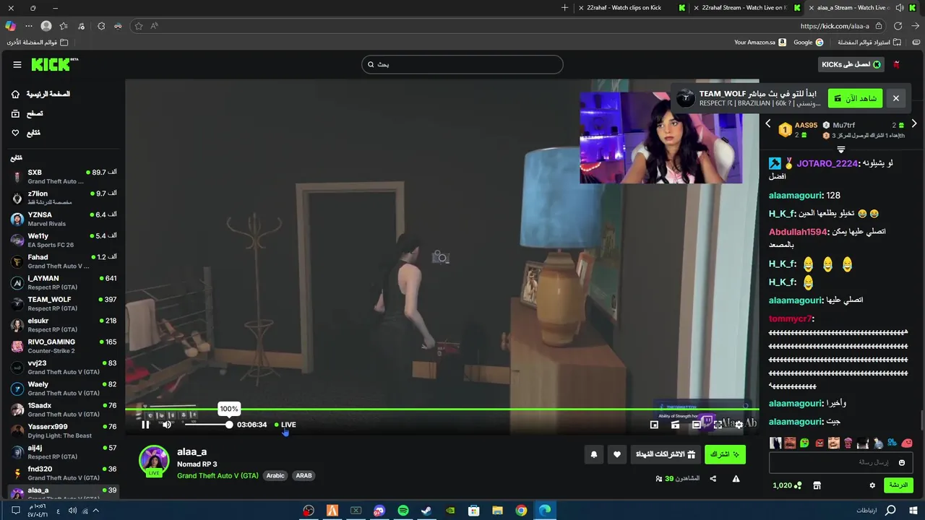Mute the stream volume icon

point(167,425)
